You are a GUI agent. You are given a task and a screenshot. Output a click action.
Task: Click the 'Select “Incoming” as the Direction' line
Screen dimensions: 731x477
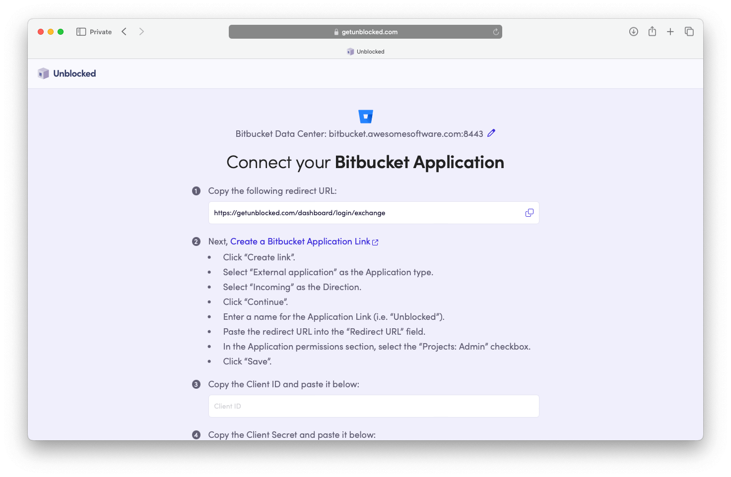pyautogui.click(x=292, y=287)
